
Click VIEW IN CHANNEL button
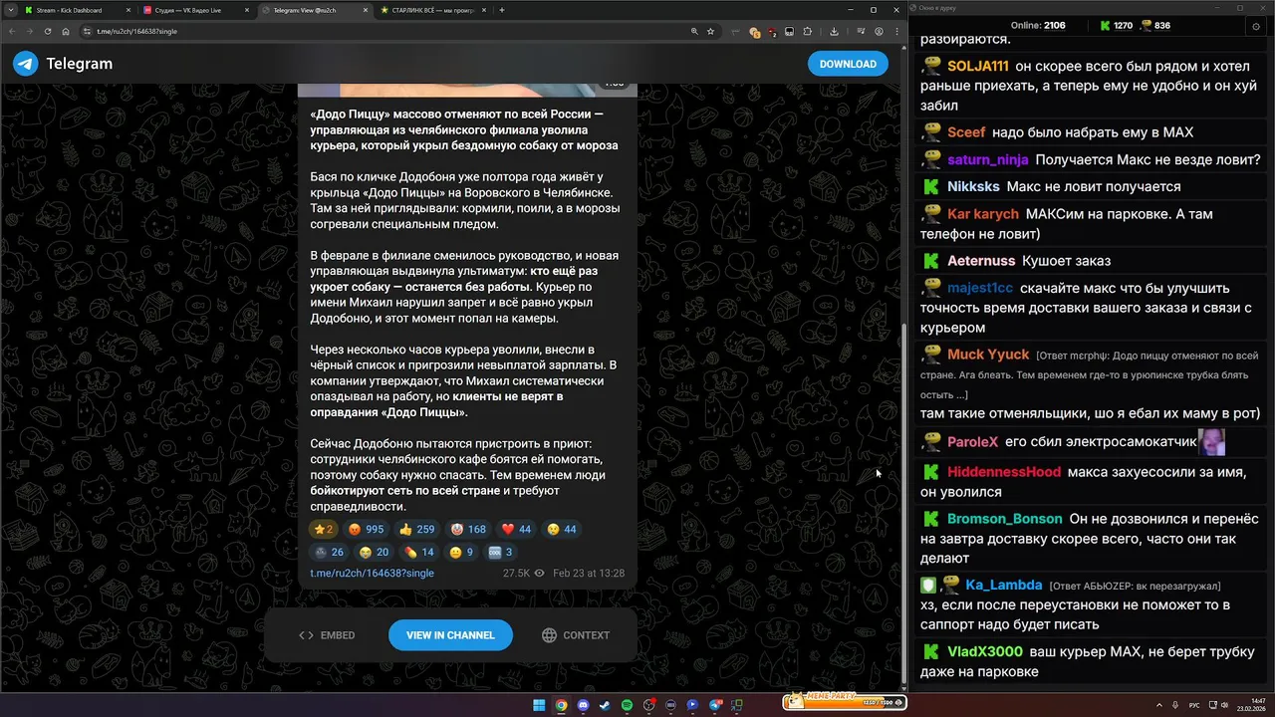click(450, 635)
